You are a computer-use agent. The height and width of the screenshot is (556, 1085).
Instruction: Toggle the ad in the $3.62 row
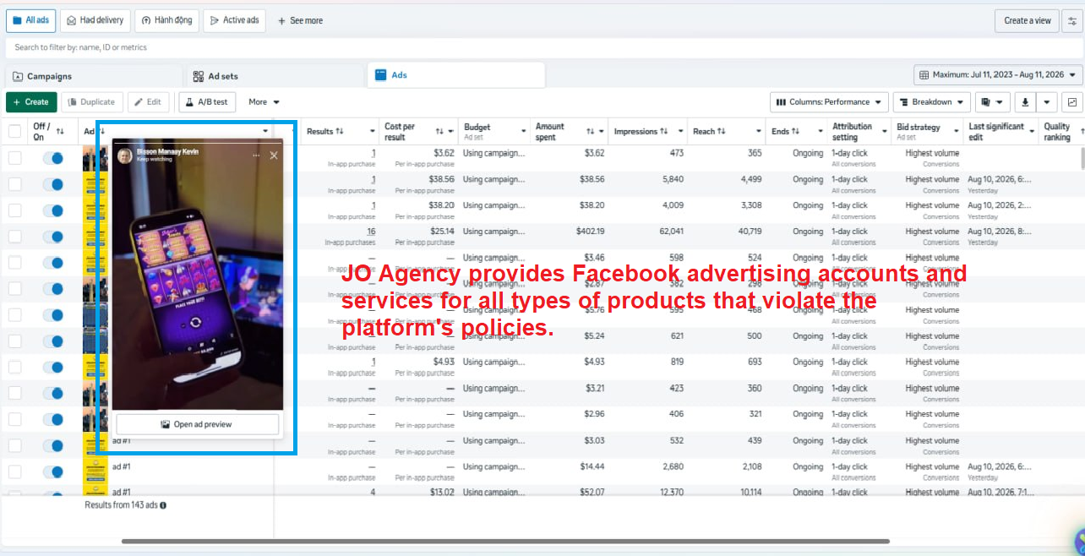tap(53, 158)
